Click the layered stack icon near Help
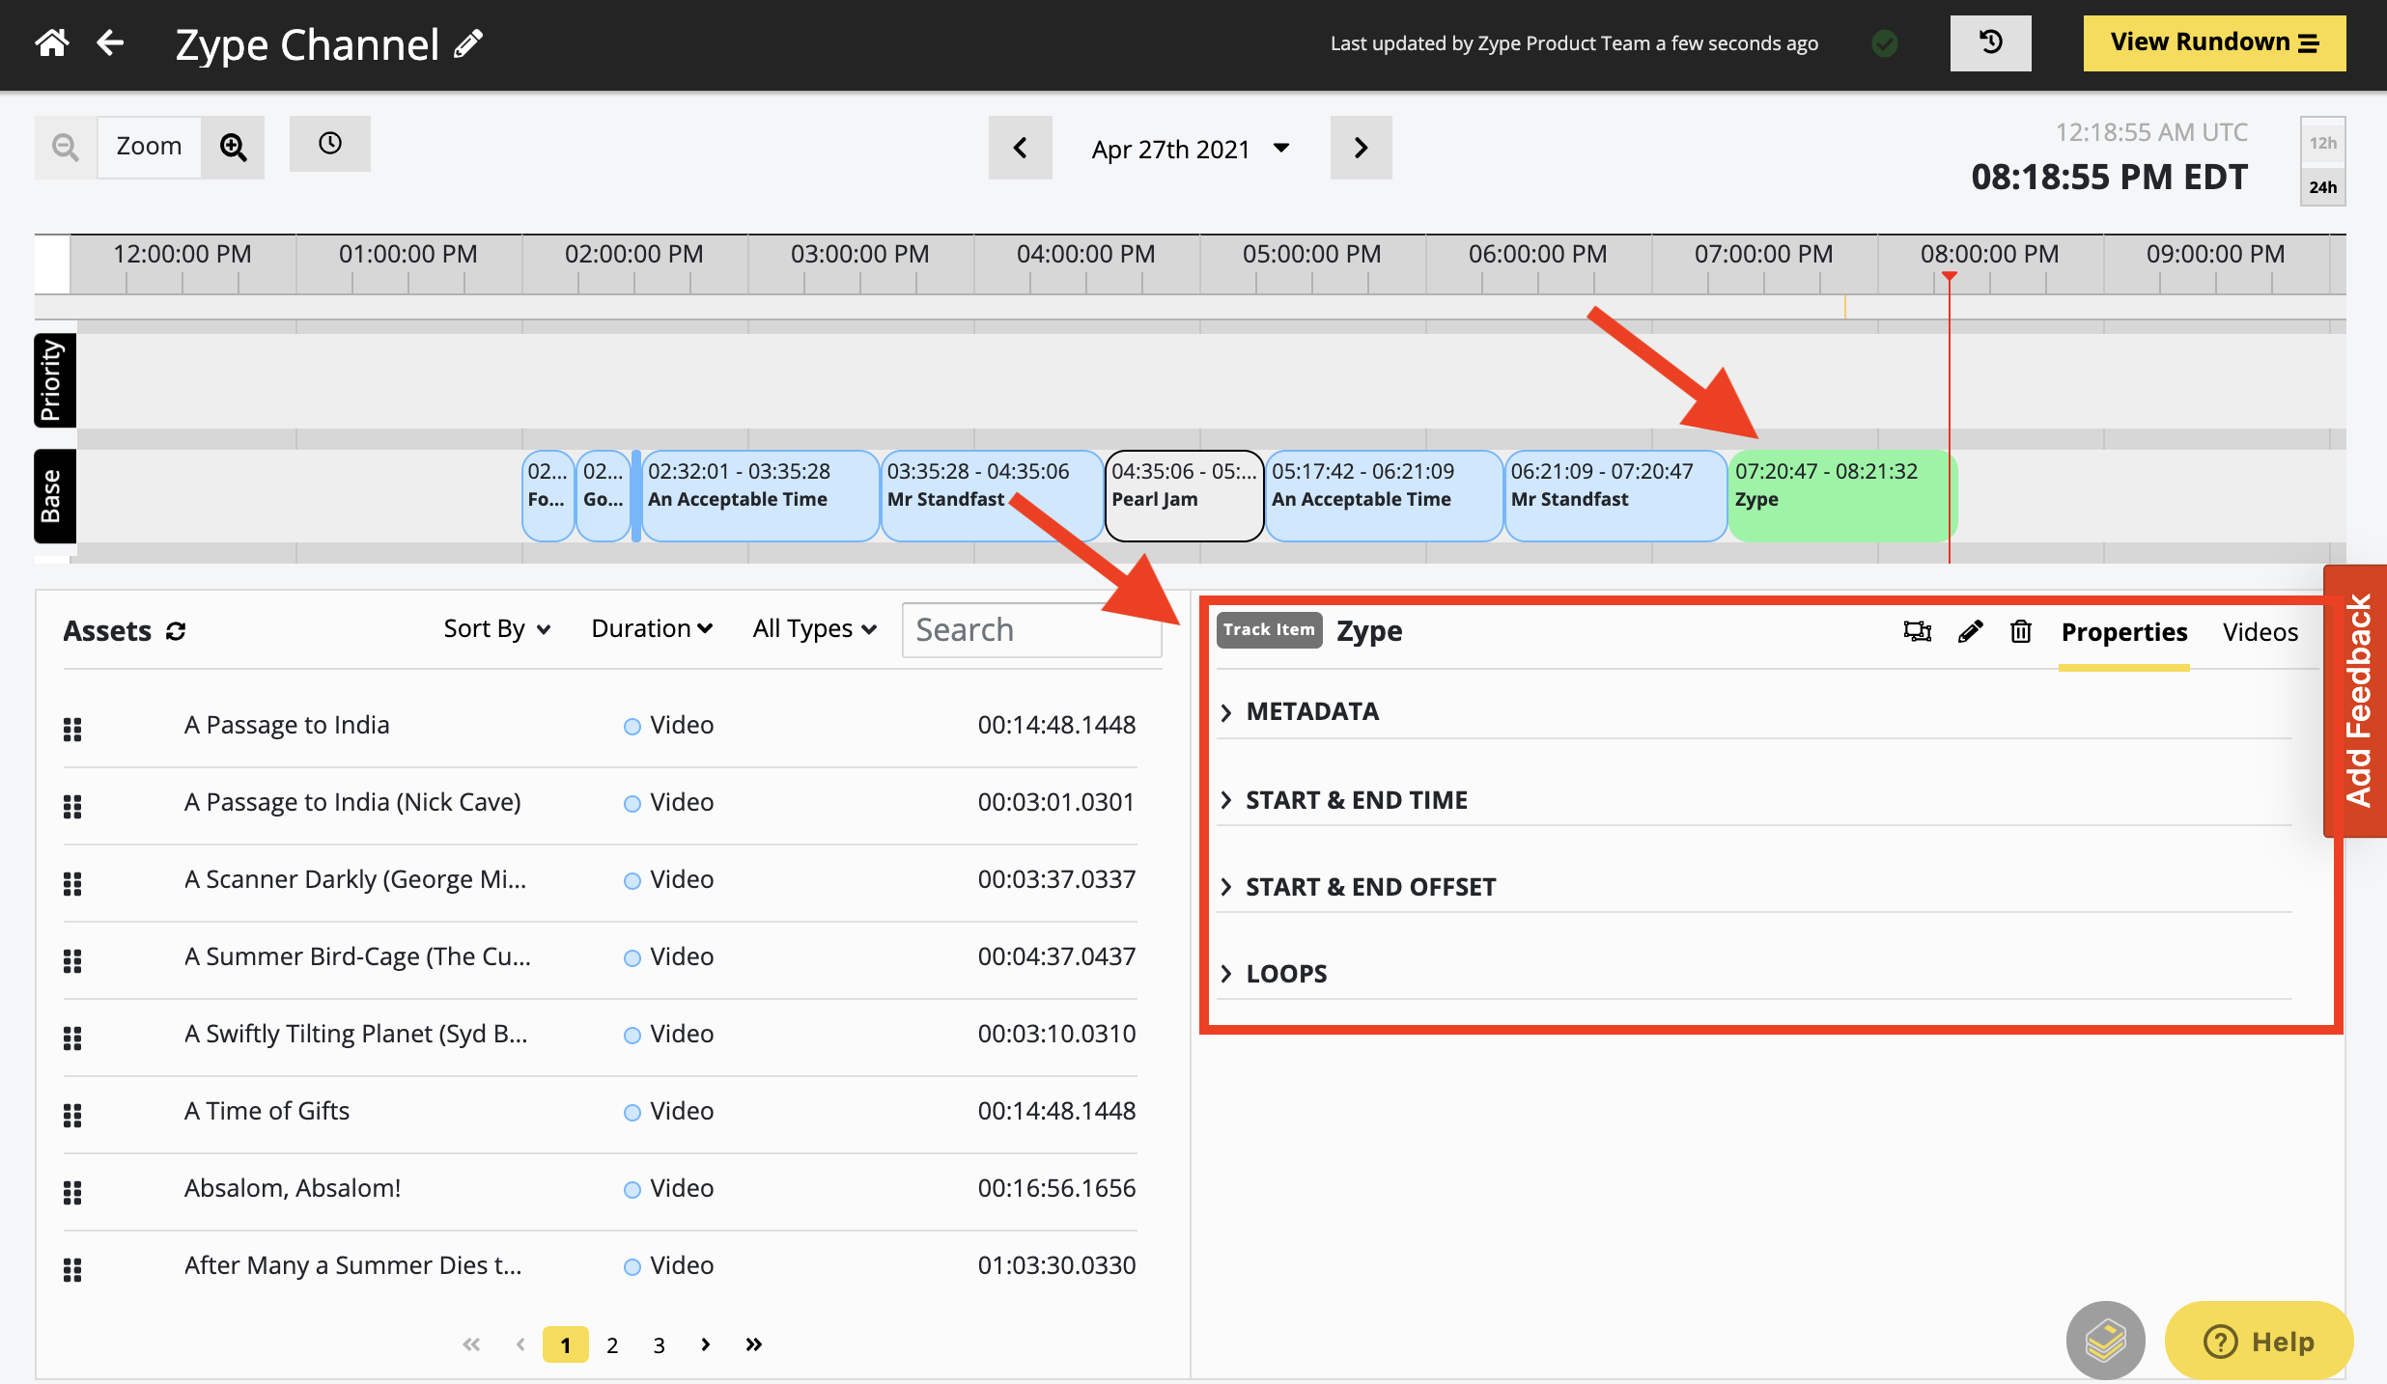The height and width of the screenshot is (1384, 2387). tap(2105, 1341)
